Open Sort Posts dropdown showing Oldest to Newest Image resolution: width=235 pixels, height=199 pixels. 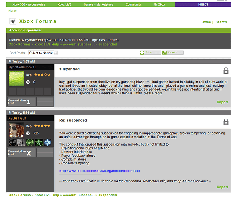43,53
